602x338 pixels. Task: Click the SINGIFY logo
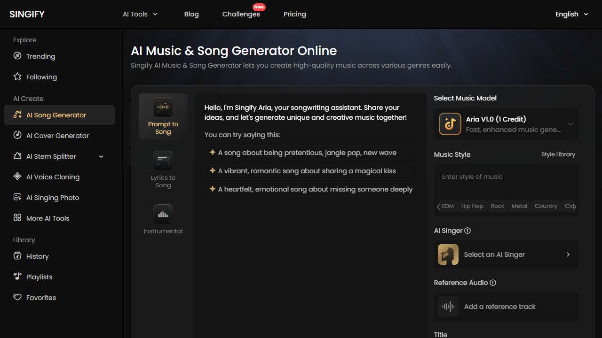point(27,14)
